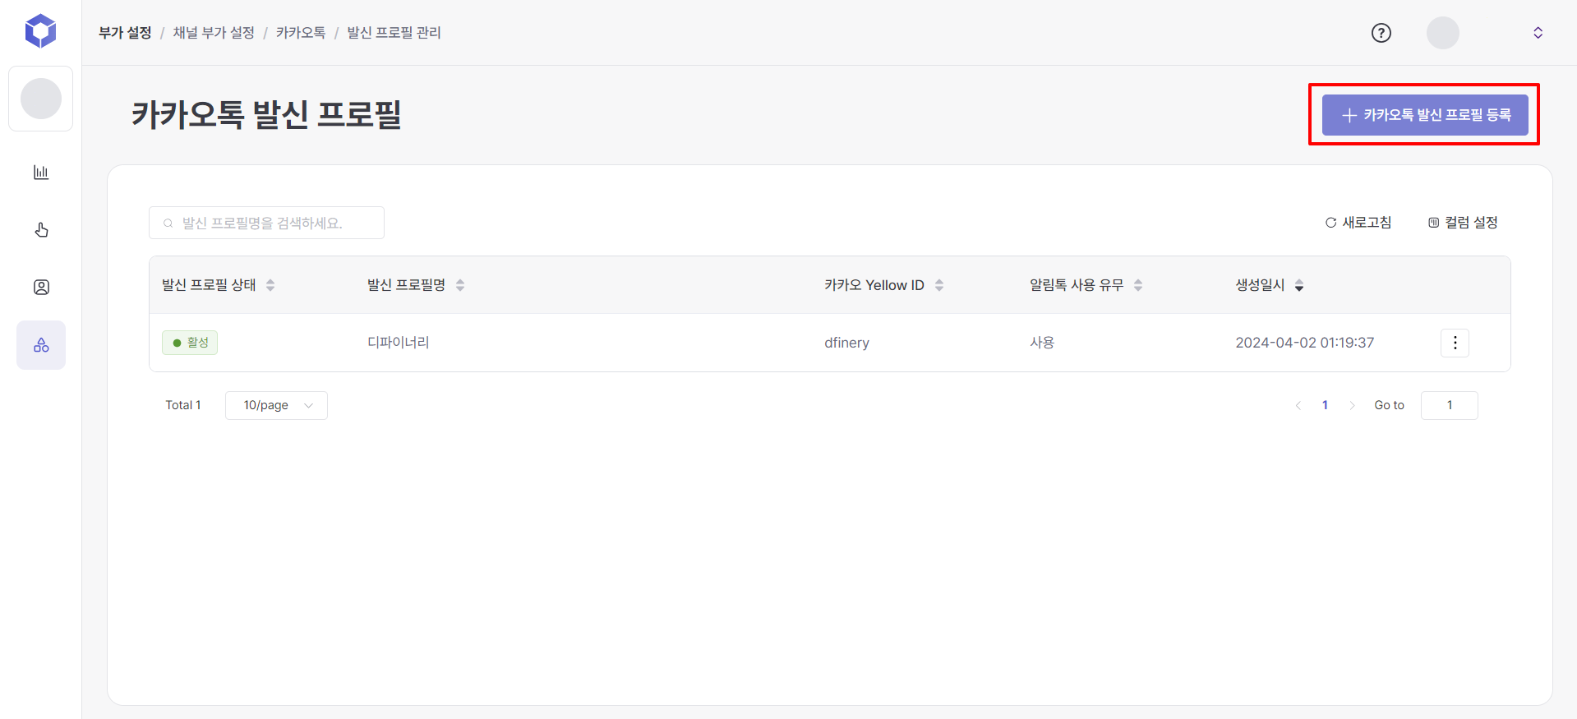Viewport: 1577px width, 719px height.
Task: Open the pointer hand sidebar icon
Action: pyautogui.click(x=41, y=230)
